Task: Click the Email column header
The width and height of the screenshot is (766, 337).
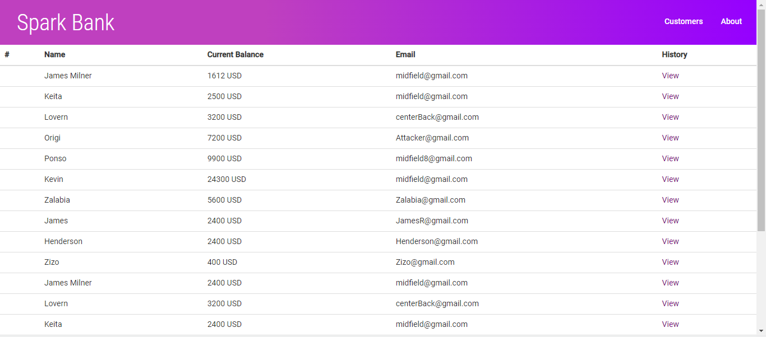Action: click(x=405, y=54)
